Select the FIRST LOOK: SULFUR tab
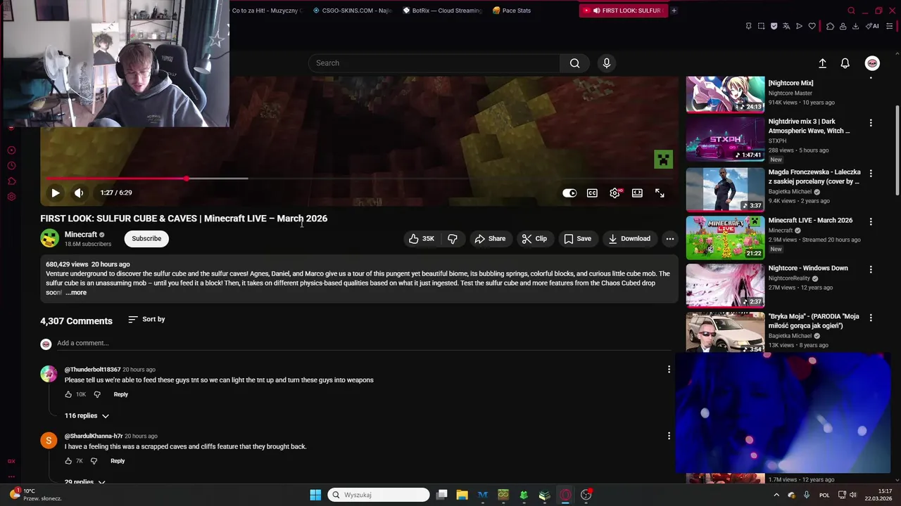Screen dimensions: 901x506 coord(623,11)
